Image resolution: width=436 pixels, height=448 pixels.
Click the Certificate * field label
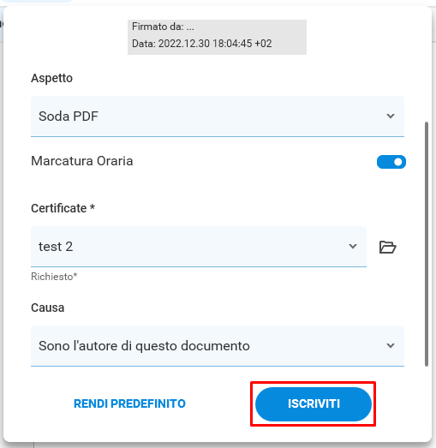pyautogui.click(x=63, y=208)
